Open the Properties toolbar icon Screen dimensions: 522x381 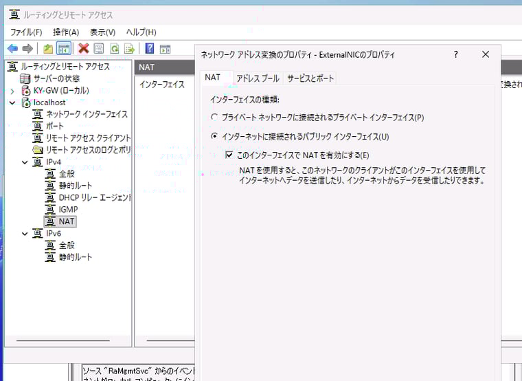tap(98, 49)
